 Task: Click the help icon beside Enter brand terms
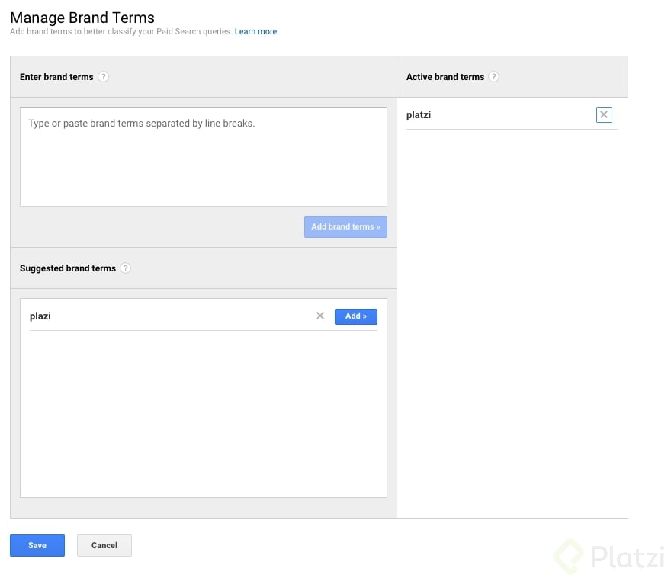pos(104,77)
